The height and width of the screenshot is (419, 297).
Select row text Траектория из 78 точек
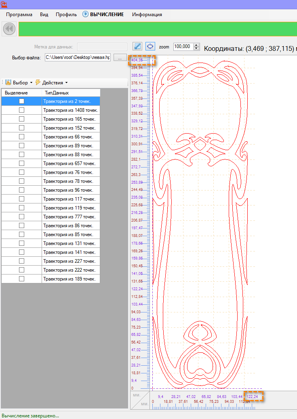click(68, 181)
